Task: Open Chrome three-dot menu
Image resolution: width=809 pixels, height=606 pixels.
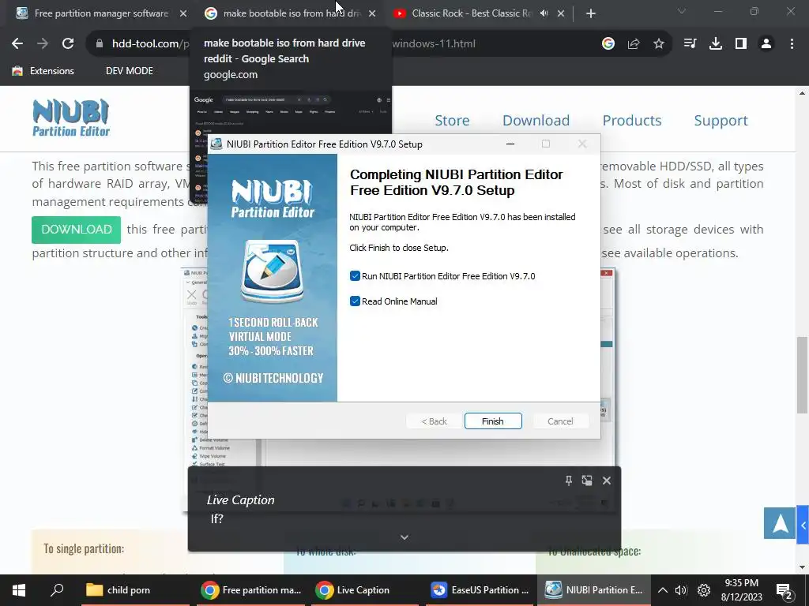Action: coord(792,44)
